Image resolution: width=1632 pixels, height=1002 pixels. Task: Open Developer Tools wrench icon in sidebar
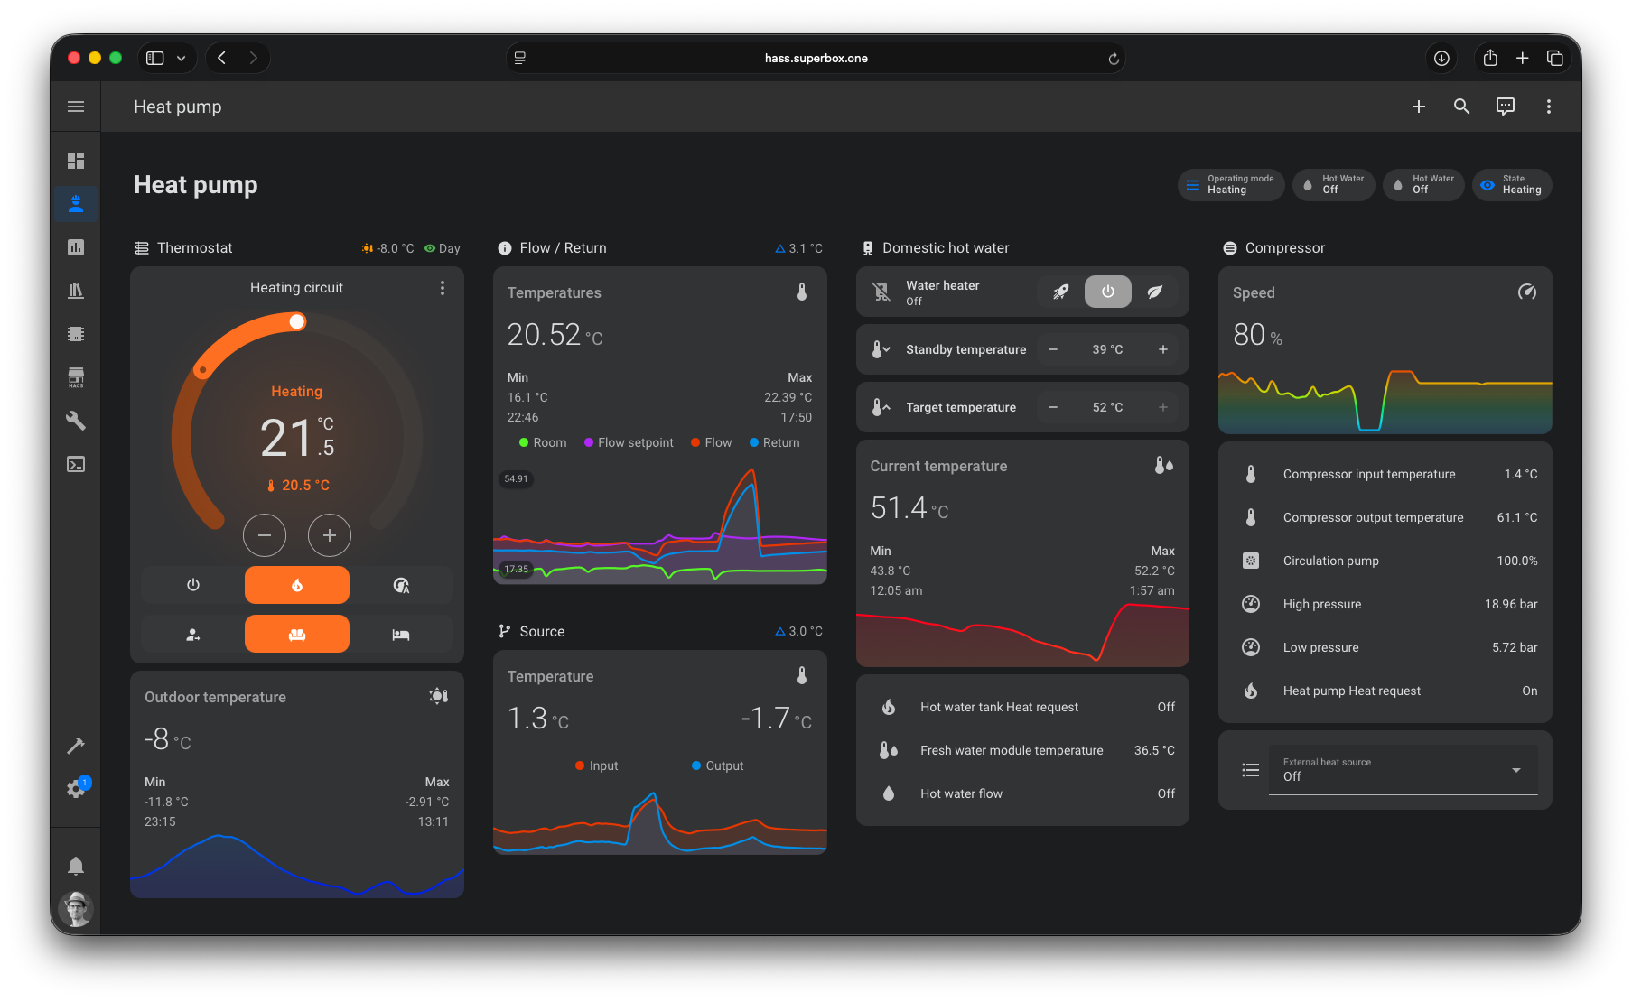76,420
